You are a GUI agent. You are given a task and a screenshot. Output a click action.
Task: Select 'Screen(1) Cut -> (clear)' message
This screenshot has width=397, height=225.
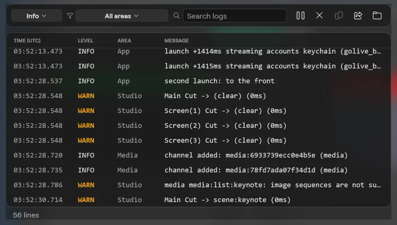click(225, 111)
